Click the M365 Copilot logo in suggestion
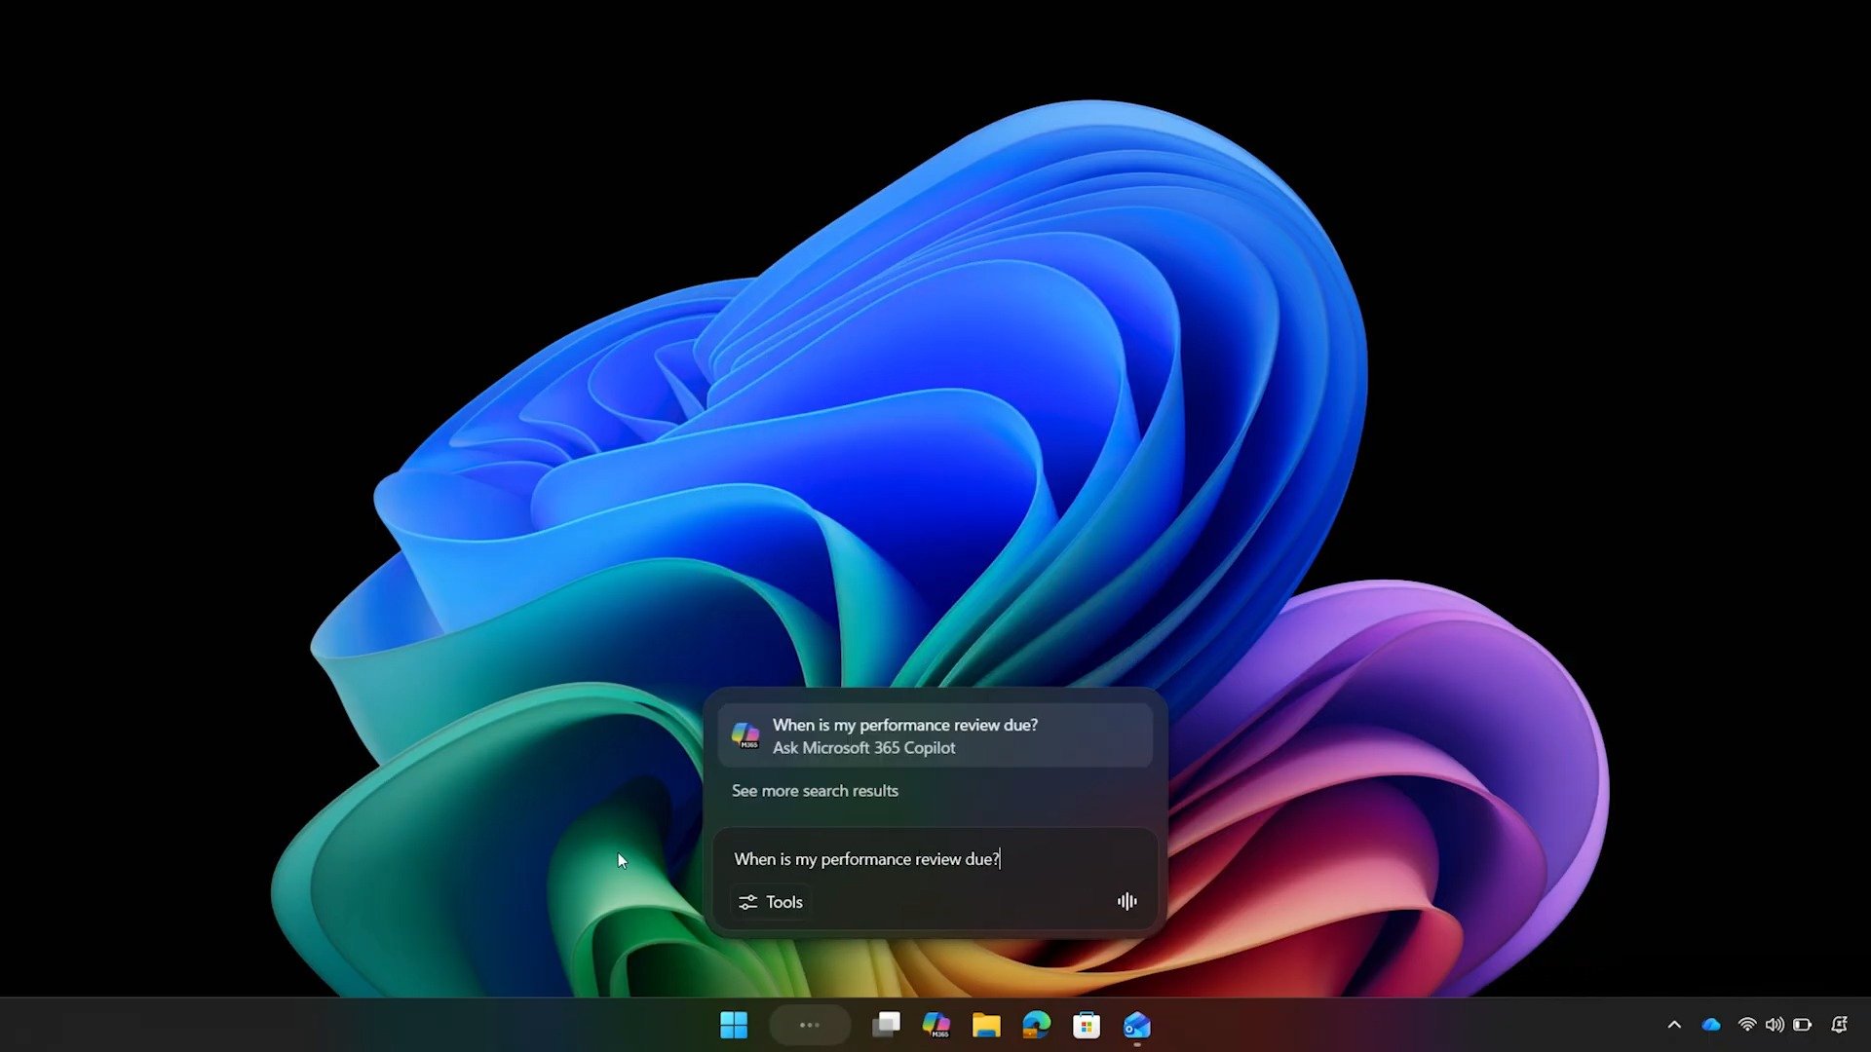 (745, 735)
